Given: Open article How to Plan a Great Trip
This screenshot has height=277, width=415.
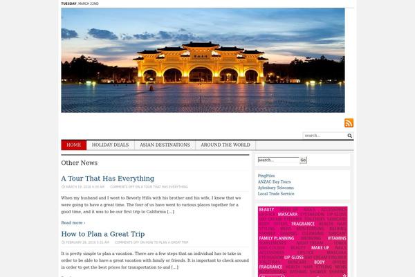Looking at the screenshot, I should 103,234.
